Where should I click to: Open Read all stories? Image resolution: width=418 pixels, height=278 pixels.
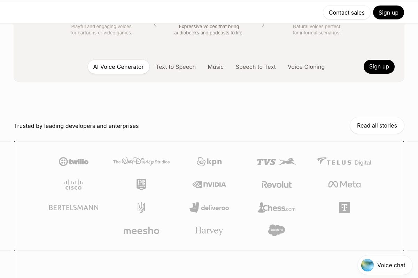click(377, 125)
